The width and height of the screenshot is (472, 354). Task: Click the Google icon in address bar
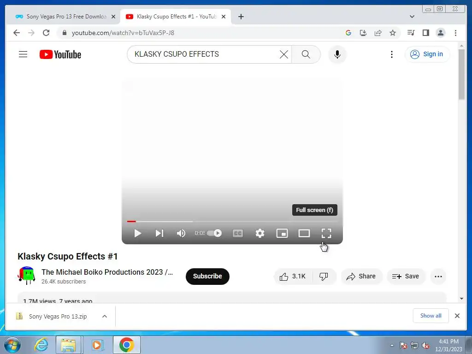(x=348, y=33)
